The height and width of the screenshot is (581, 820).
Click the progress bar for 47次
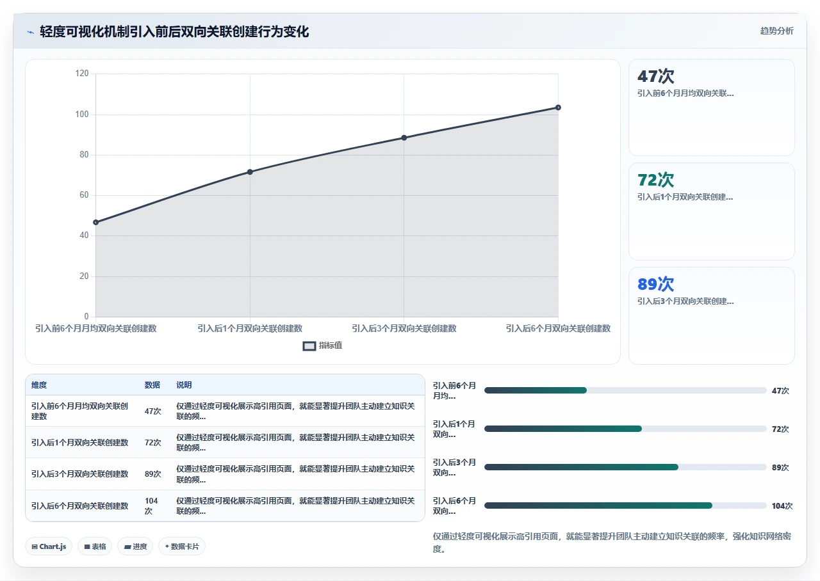[x=625, y=390]
